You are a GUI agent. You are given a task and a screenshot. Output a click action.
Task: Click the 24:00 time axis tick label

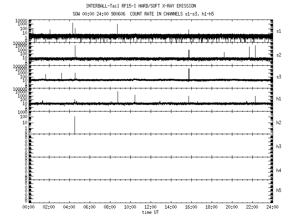pos(273,207)
